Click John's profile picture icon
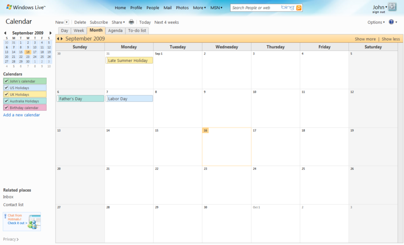Screen dimensions: 404x245 tap(392, 7)
